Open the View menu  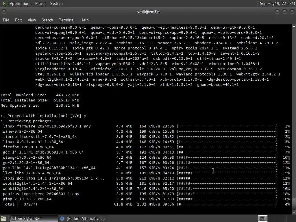(x=32, y=20)
